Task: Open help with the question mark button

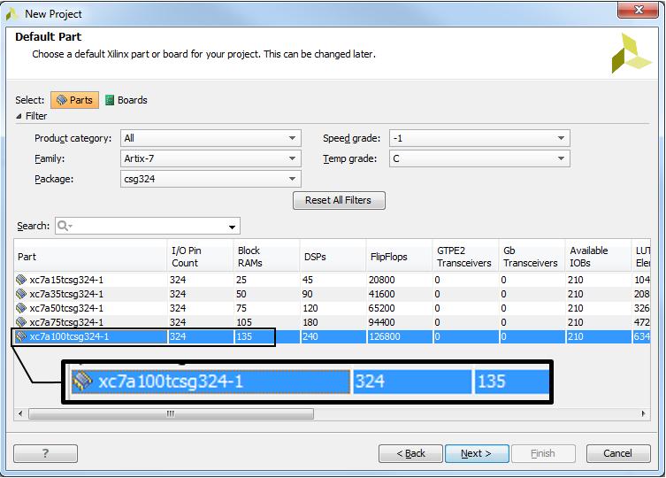Action: 45,453
